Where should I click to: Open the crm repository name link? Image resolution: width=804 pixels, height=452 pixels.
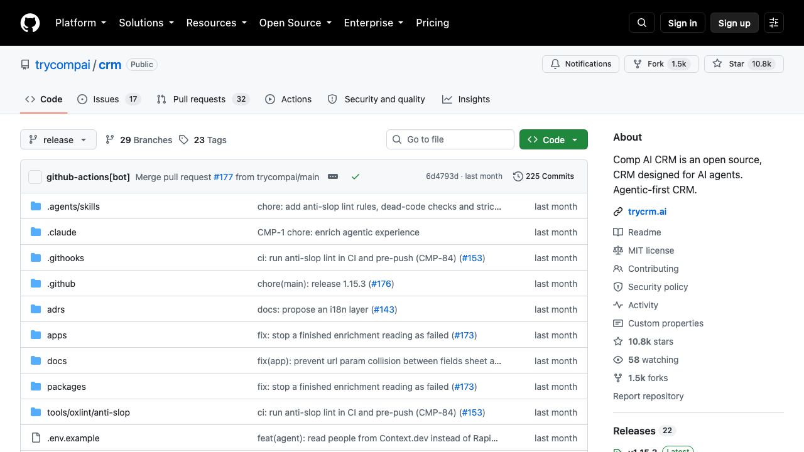tap(110, 65)
